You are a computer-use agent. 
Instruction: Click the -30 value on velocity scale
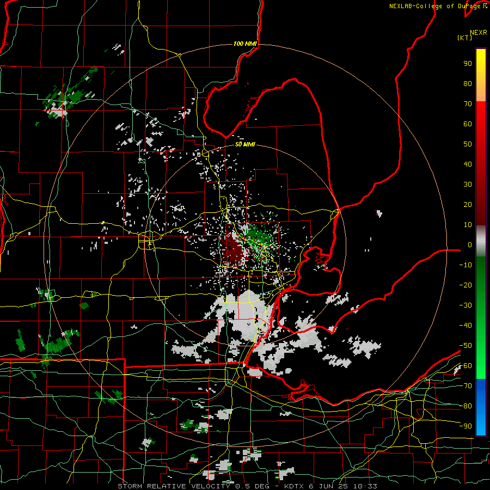[465, 305]
